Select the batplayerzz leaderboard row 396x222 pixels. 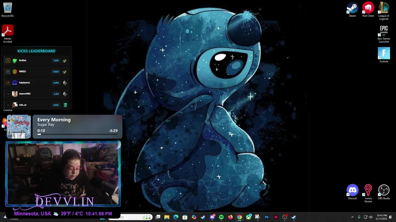37,83
